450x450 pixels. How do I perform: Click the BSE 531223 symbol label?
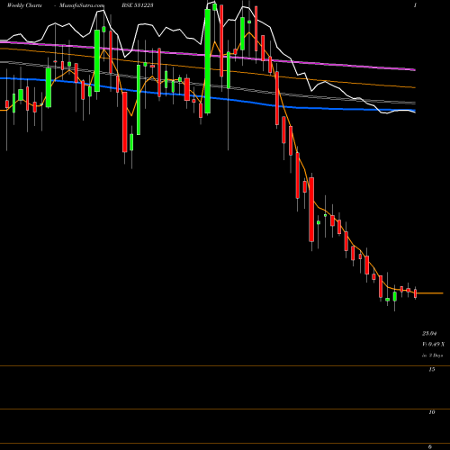(137, 5)
